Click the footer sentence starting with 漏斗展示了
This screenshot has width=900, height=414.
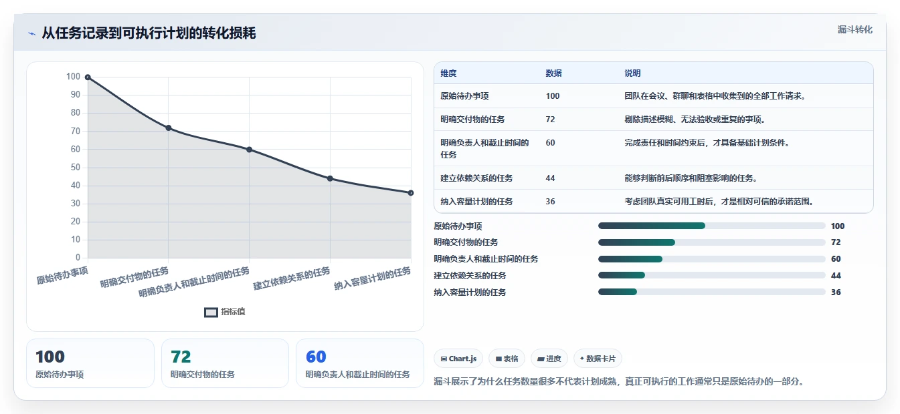coord(619,382)
